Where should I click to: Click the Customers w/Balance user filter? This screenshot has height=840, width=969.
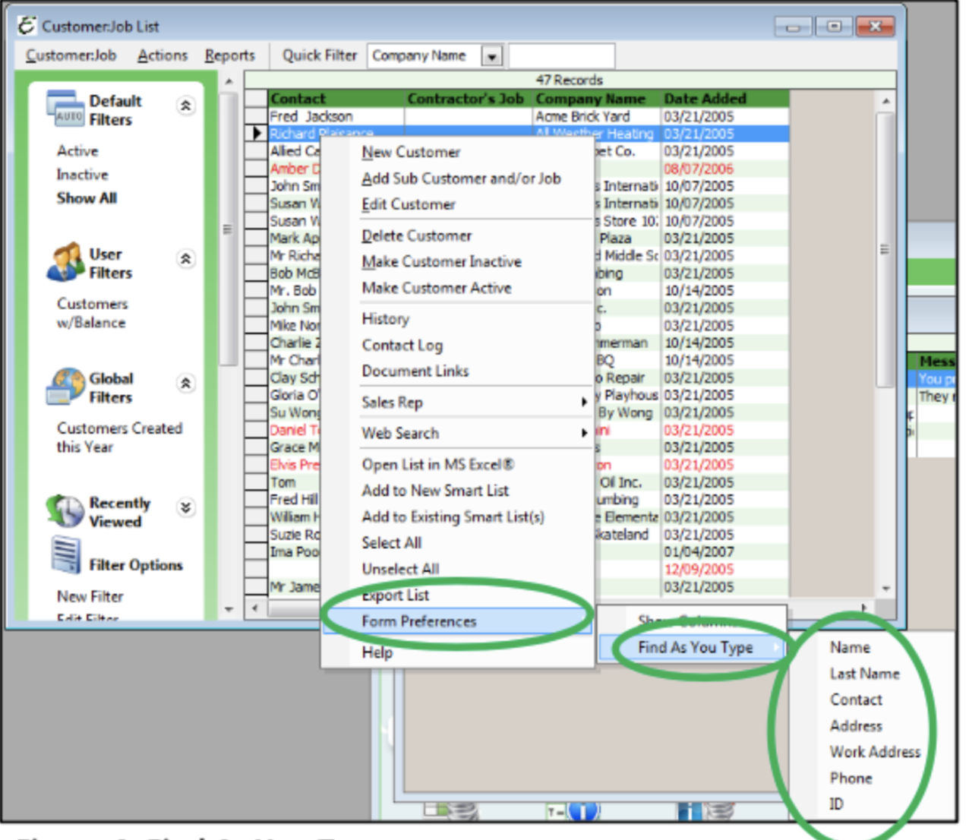pyautogui.click(x=91, y=313)
